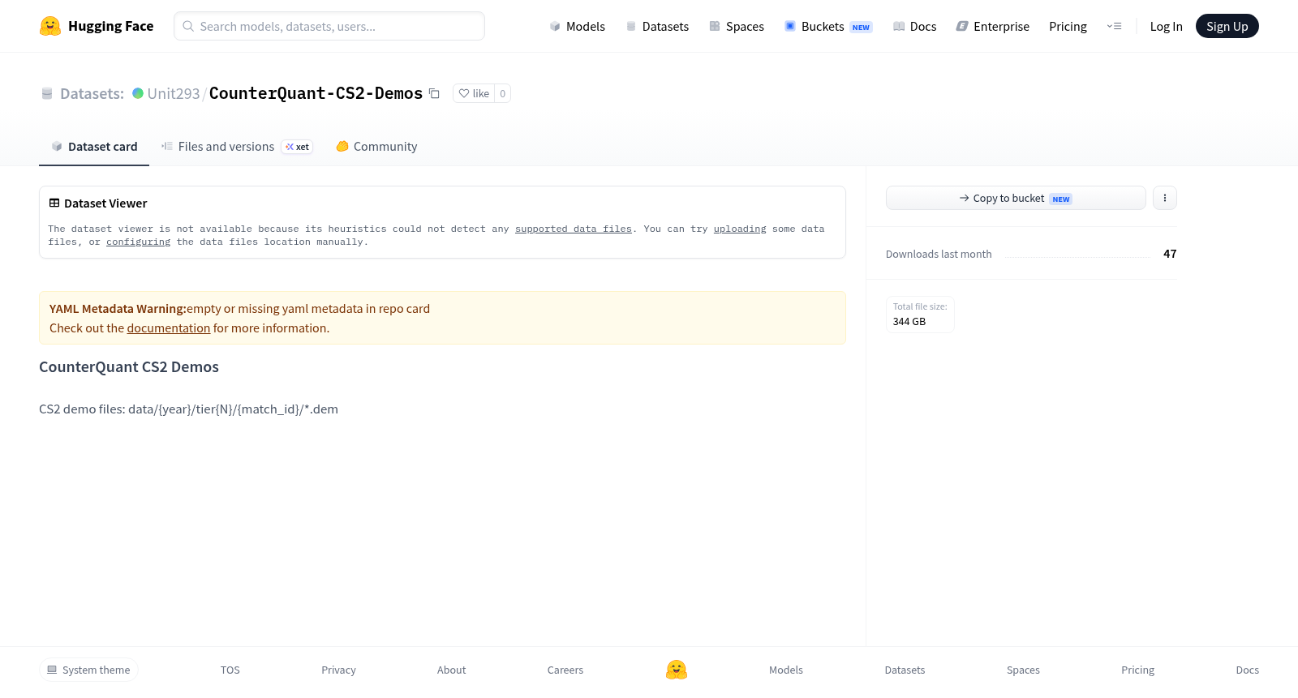Click the Hugging Face logo icon
The image size is (1298, 698).
50,26
